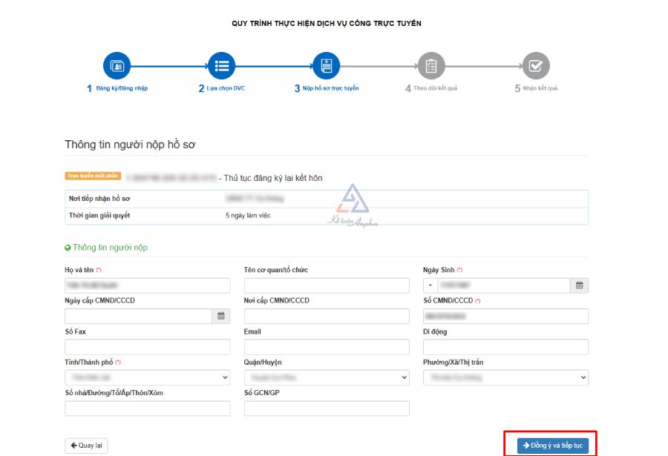Focus the Di động phone field
The image size is (668, 456).
click(505, 347)
